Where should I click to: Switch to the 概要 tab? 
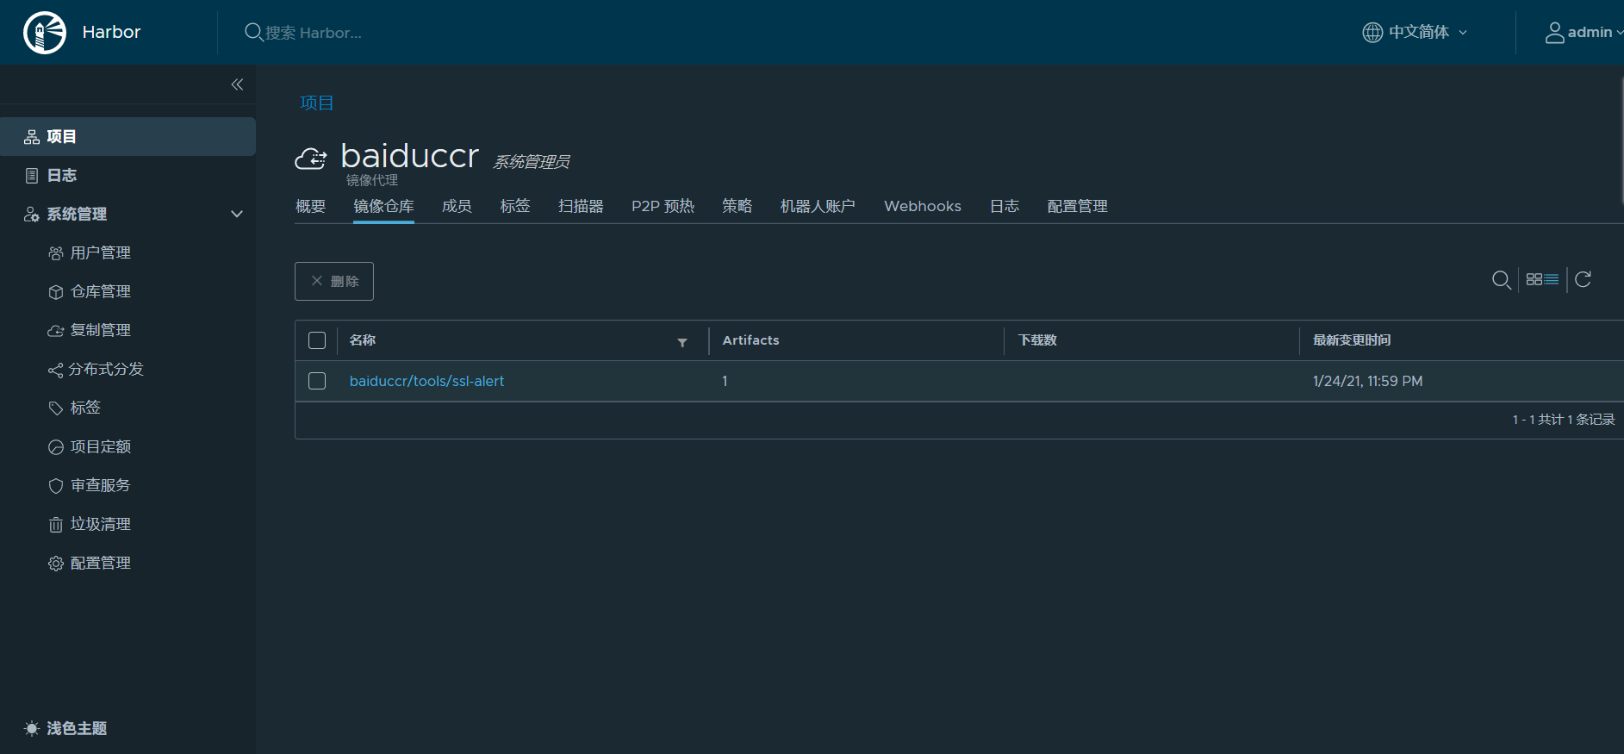310,206
